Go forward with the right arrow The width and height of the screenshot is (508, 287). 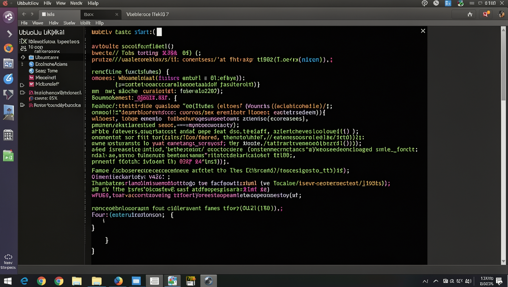click(x=32, y=14)
